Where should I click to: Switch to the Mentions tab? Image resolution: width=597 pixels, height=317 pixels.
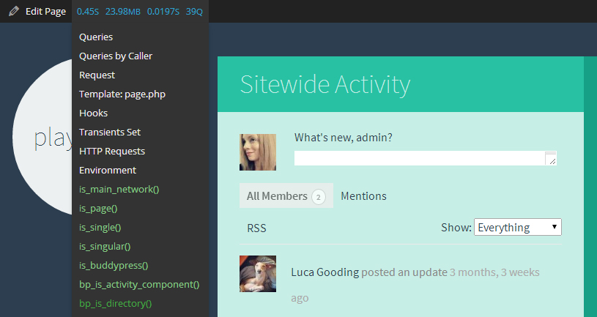click(x=363, y=196)
